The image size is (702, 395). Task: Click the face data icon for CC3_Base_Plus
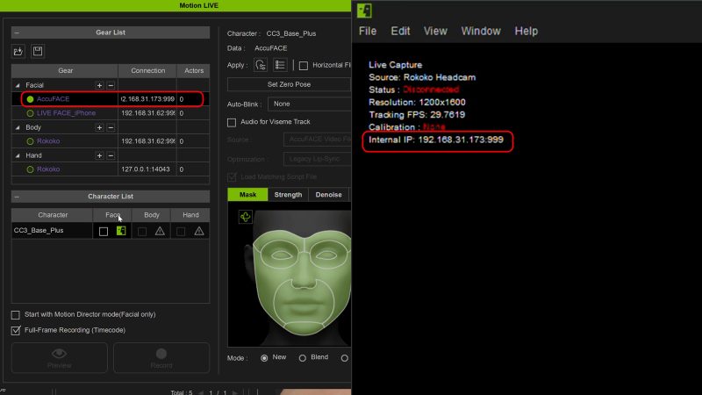[121, 231]
